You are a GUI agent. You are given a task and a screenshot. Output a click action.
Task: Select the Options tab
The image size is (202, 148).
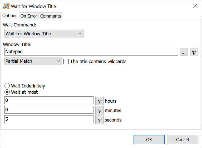10,16
